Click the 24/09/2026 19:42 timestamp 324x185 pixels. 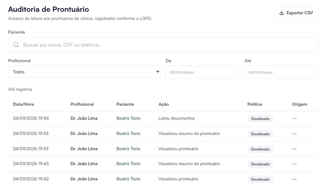31,179
